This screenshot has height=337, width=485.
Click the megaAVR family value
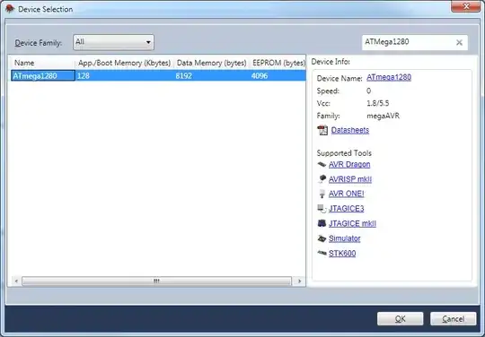tap(383, 116)
